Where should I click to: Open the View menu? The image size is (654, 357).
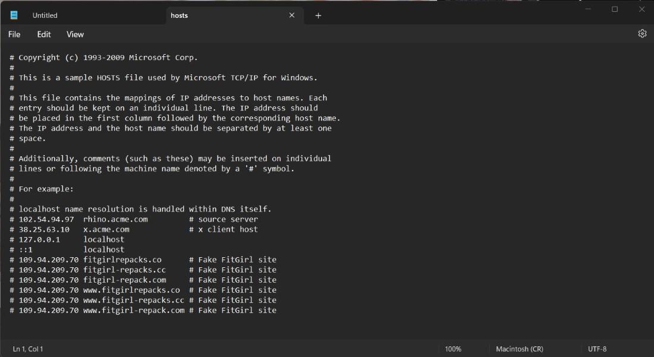[75, 34]
